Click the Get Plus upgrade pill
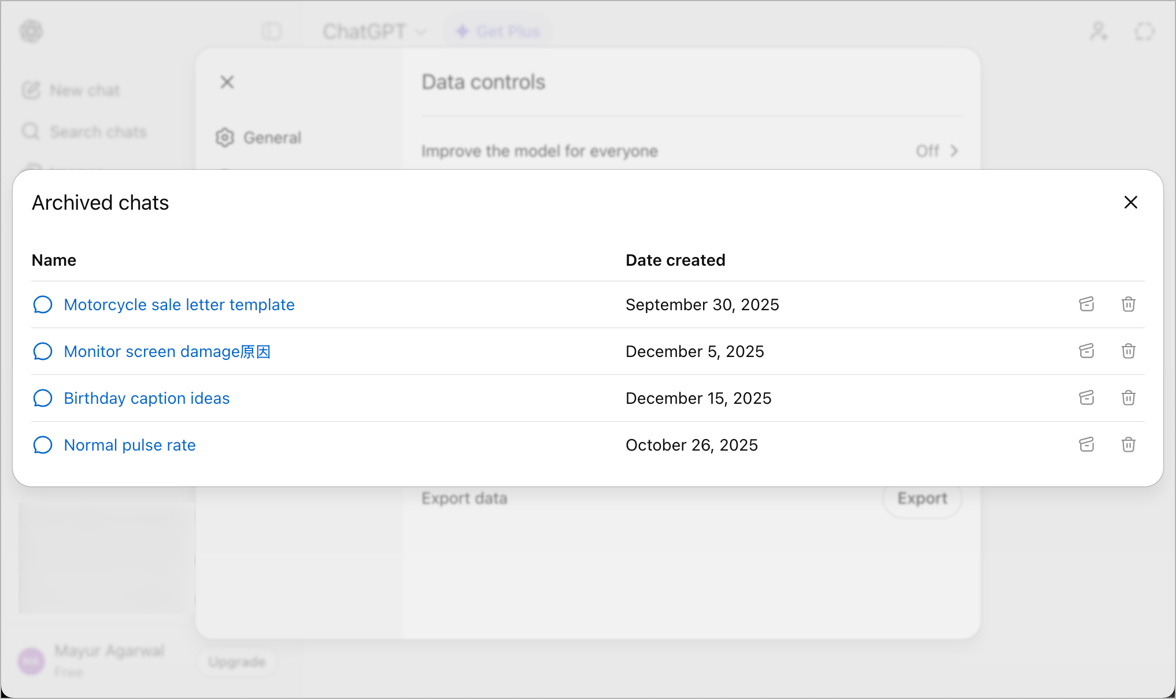 498,31
